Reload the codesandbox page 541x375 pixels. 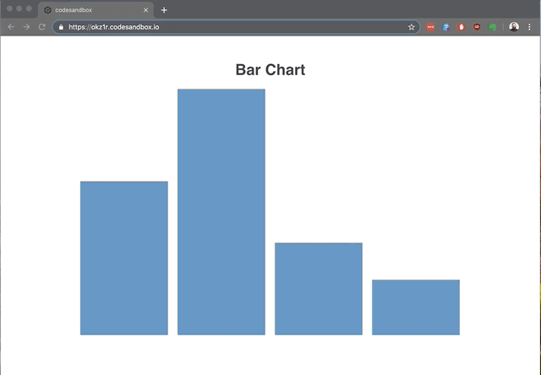coord(41,27)
